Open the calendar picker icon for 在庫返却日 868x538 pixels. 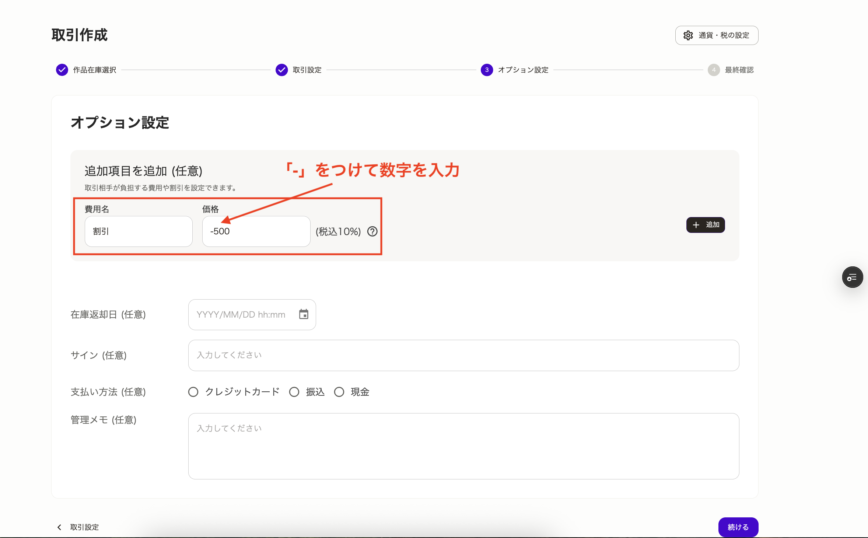point(304,314)
